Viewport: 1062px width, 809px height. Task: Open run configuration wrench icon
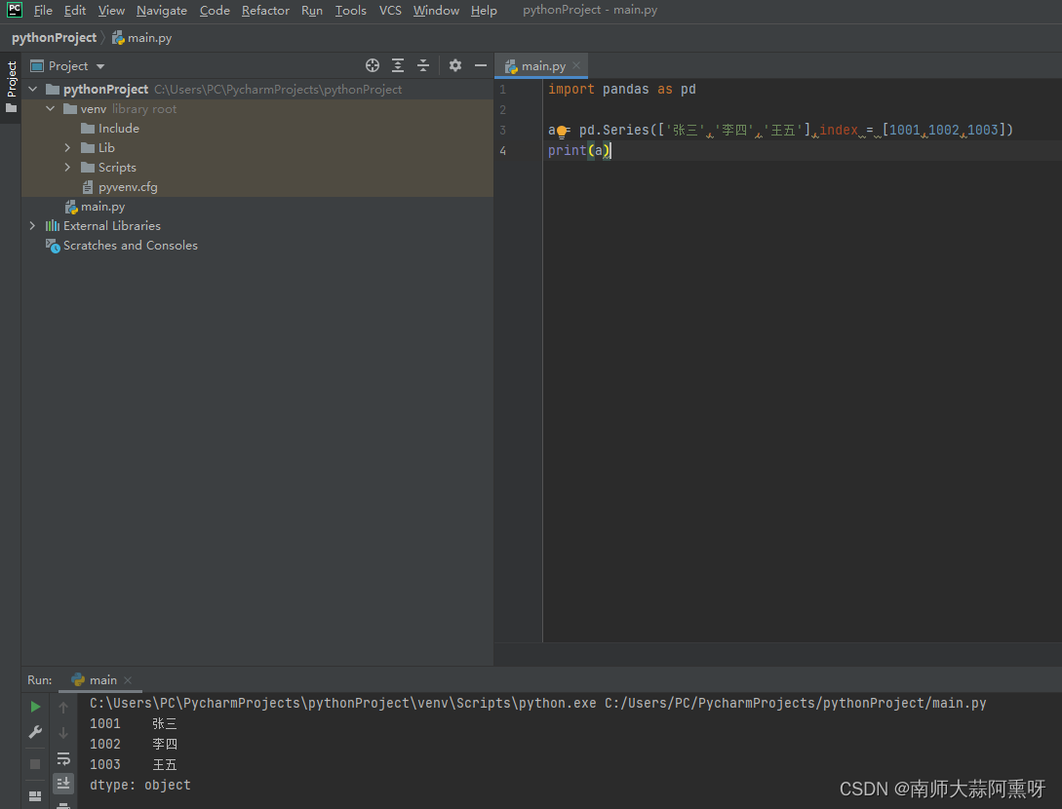tap(35, 732)
